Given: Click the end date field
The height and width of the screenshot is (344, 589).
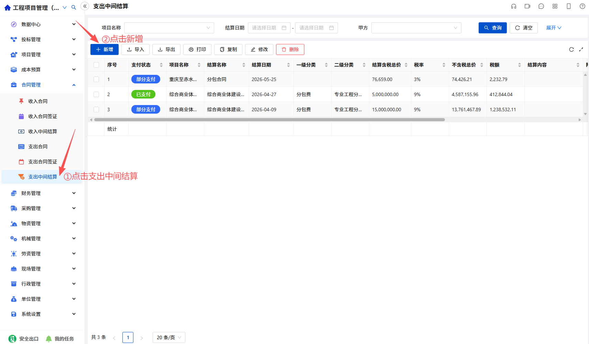Looking at the screenshot, I should 317,28.
